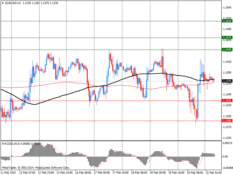
Task: Click the 12 Feb 23:00 time label
Action: [x=46, y=173]
